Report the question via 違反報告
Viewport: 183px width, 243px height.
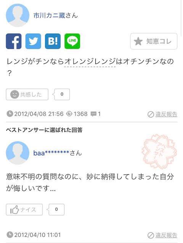click(162, 114)
